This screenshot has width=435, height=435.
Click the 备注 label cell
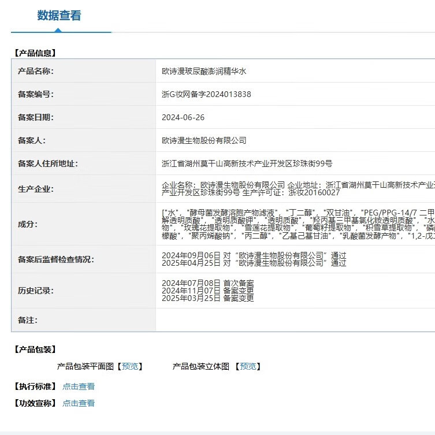coord(84,320)
